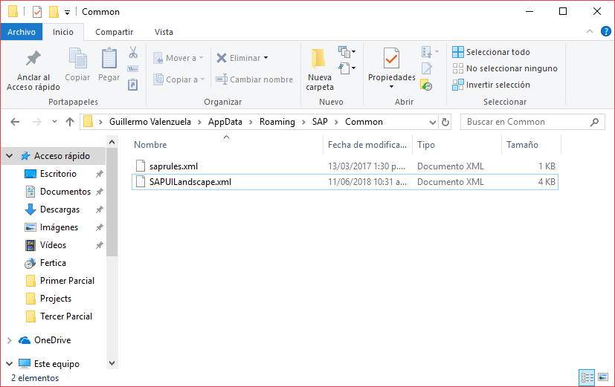Open the help question mark icon

(x=607, y=32)
